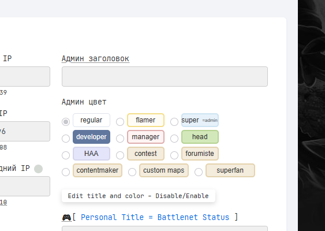Choose the contentmaker radio option

click(x=66, y=172)
